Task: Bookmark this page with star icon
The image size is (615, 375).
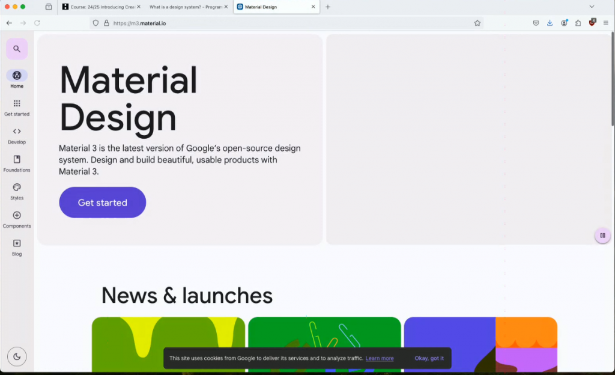Action: tap(477, 23)
